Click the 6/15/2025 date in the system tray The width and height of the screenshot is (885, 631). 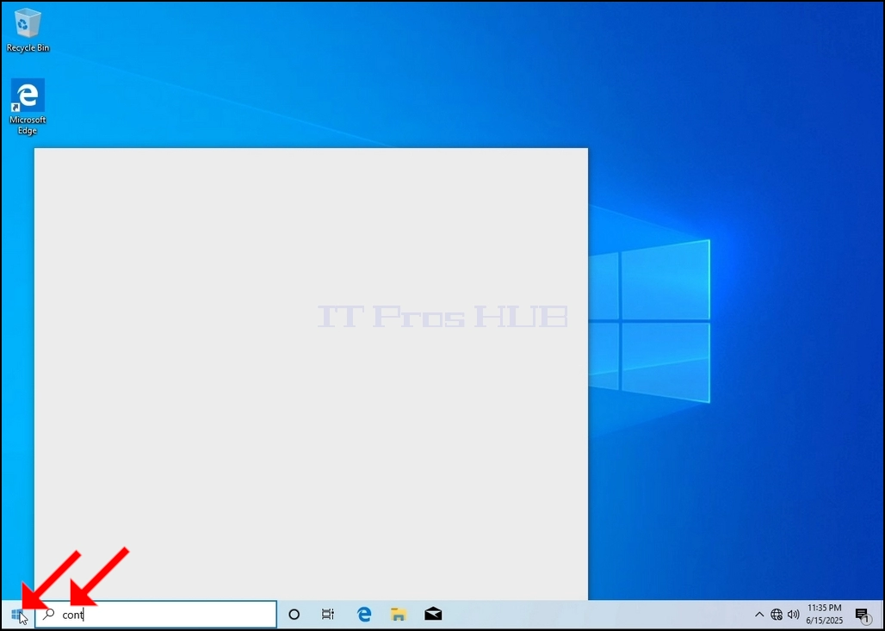click(x=824, y=621)
